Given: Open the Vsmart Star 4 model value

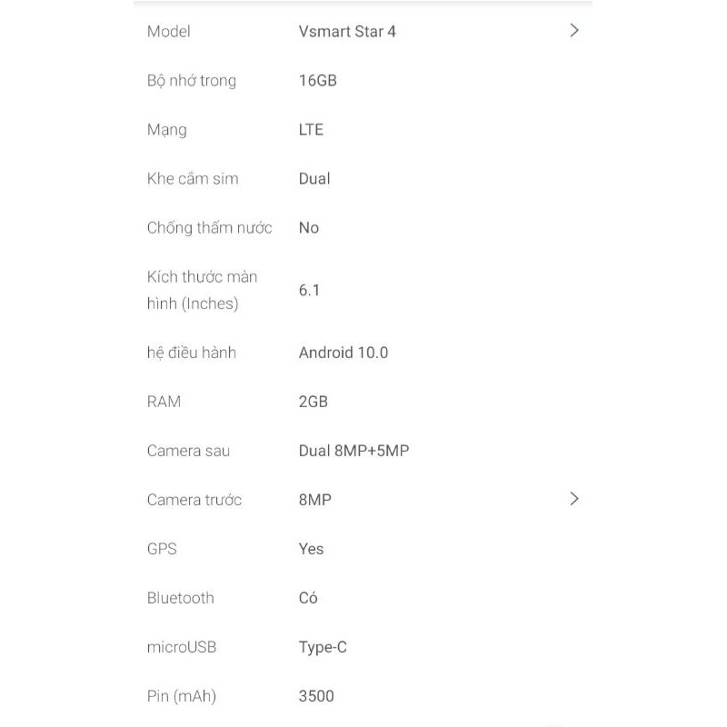Looking at the screenshot, I should [x=347, y=32].
